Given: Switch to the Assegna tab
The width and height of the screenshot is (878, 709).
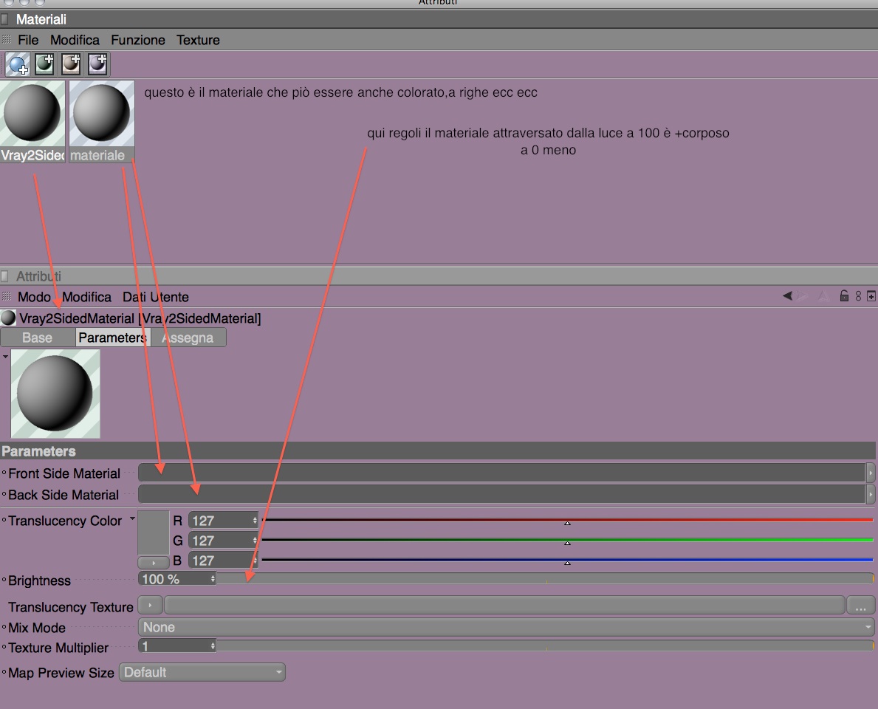Looking at the screenshot, I should click(x=188, y=338).
